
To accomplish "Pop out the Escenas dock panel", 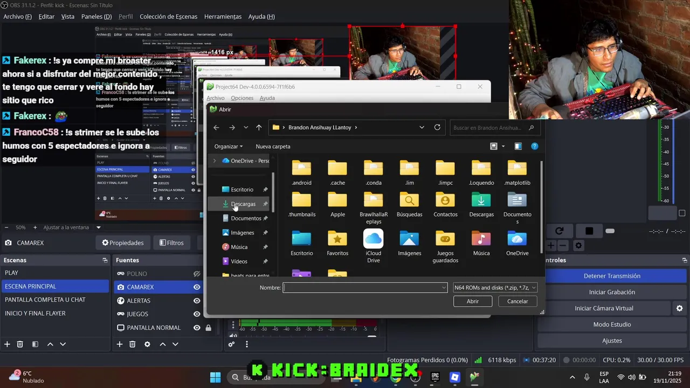I will (x=105, y=260).
